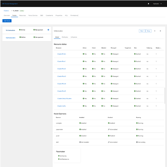Click the sbd Not installed status icon
This screenshot has height=167, width=167.
click(x=80, y=142)
